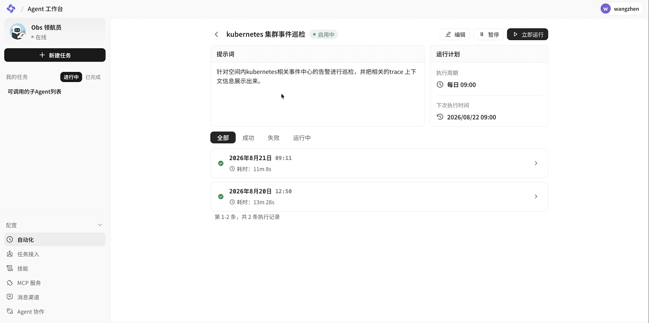Open 技能 in the sidebar
The width and height of the screenshot is (649, 323).
[55, 268]
